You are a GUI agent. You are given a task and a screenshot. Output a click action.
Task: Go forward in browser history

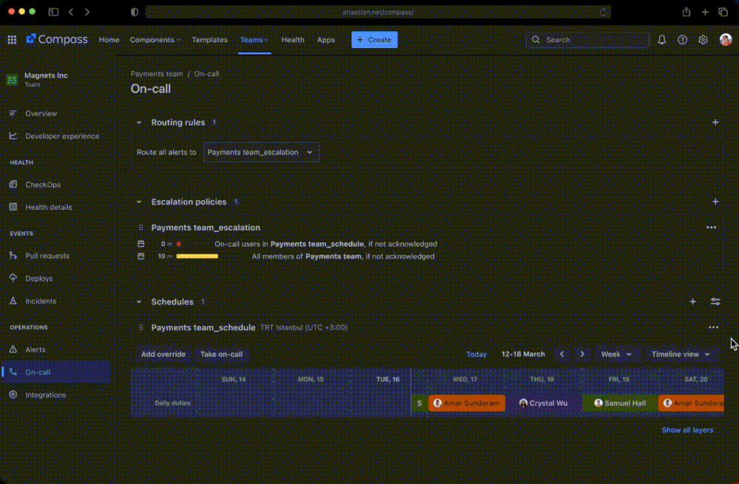pyautogui.click(x=87, y=12)
